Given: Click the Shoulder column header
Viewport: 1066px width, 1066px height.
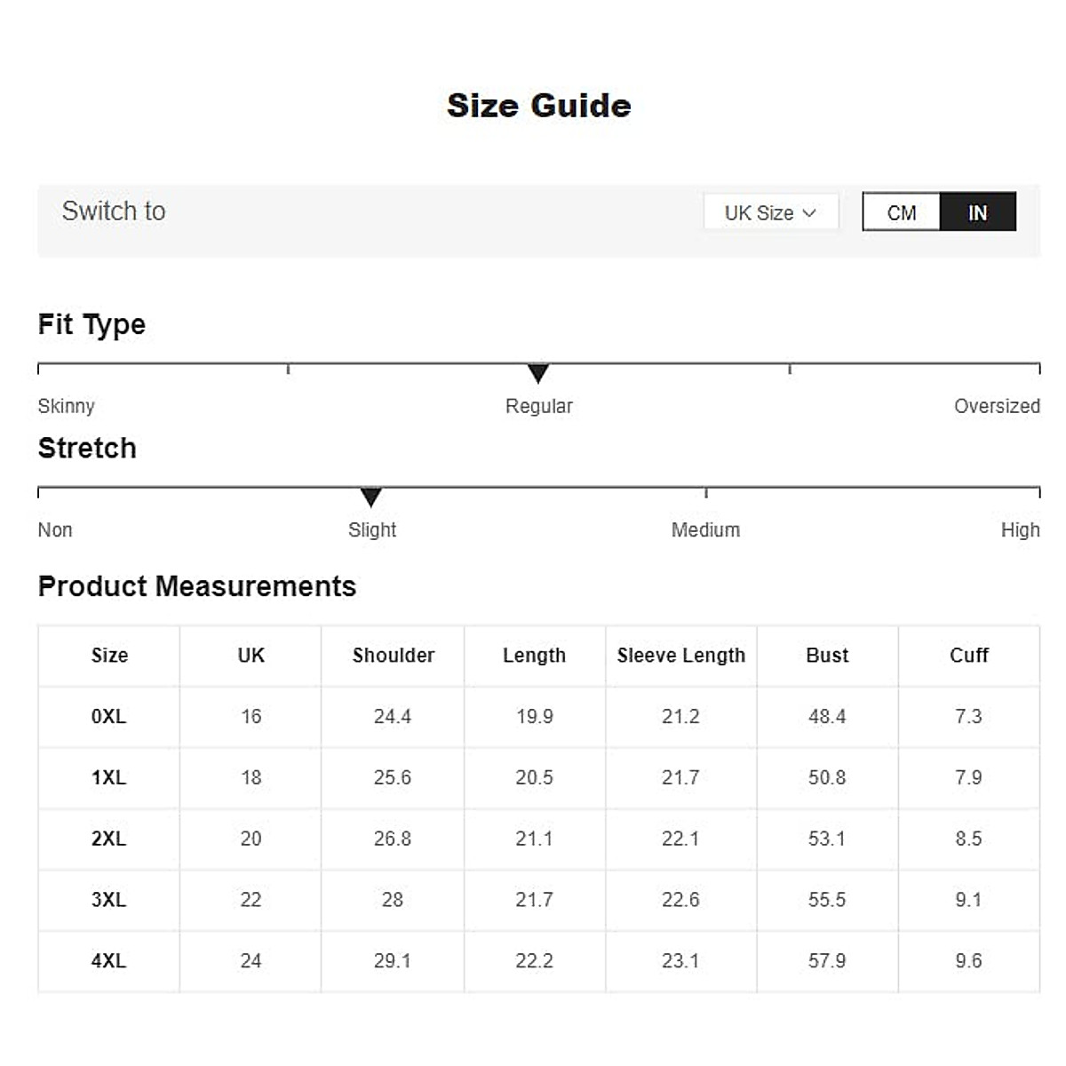Looking at the screenshot, I should 393,656.
